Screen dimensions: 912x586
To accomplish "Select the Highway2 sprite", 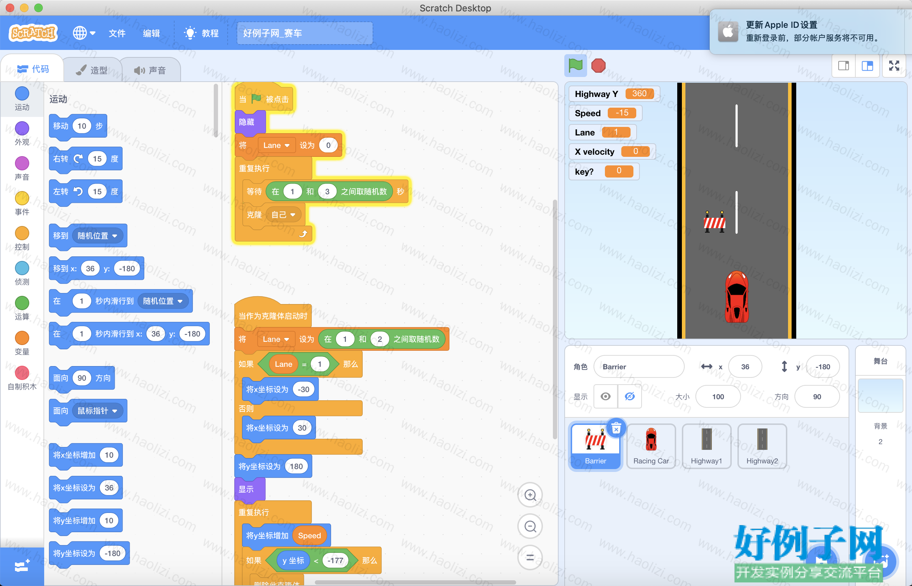I will point(762,447).
